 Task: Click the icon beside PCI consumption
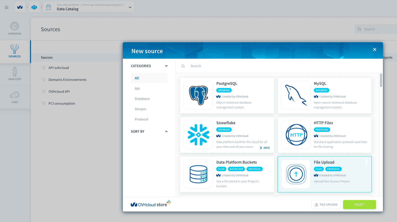[x=44, y=103]
